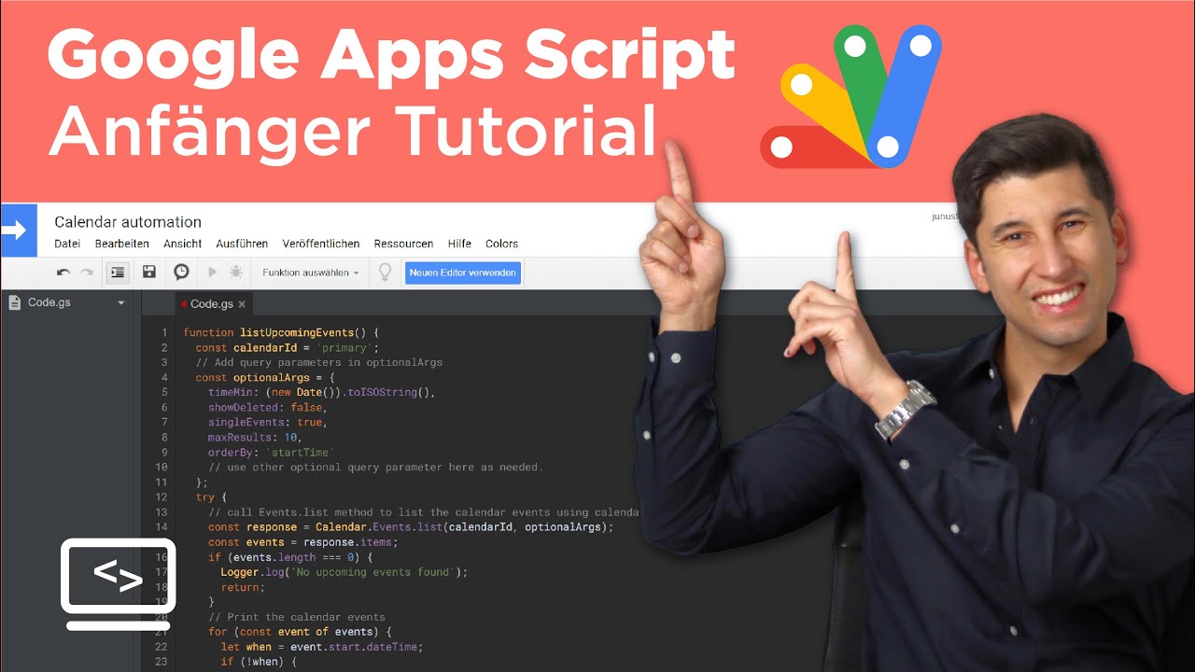Click the 'use other optional query parameter' comment
This screenshot has width=1195, height=672.
point(375,467)
